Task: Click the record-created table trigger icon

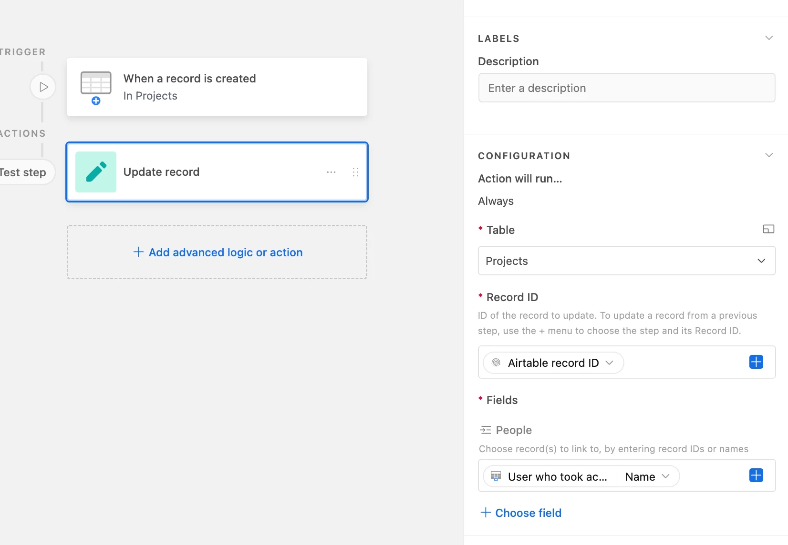Action: 96,86
